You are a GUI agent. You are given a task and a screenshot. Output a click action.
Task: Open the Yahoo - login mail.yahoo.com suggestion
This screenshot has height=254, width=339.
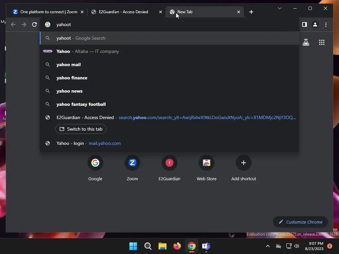coord(170,144)
